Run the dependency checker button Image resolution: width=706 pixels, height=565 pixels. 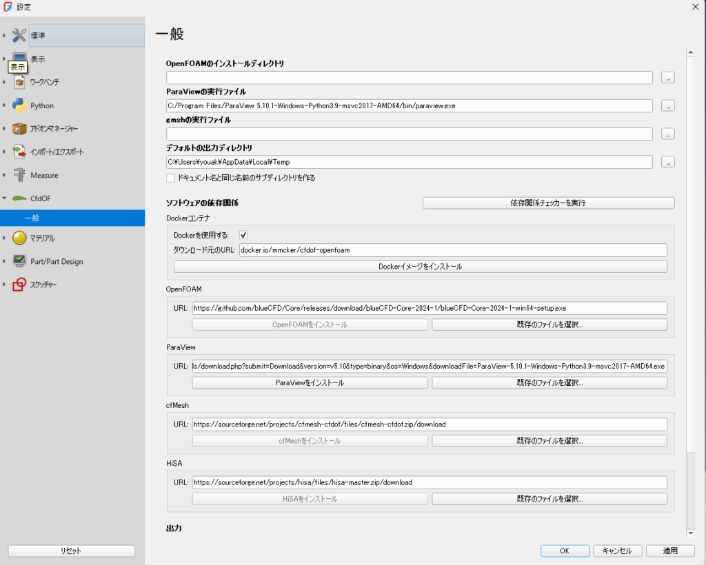[548, 203]
